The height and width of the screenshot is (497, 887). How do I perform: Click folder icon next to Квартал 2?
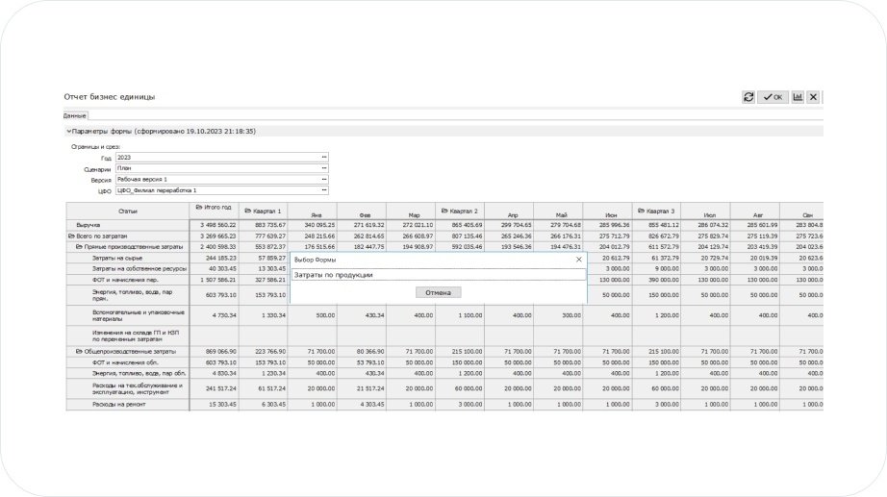[x=443, y=211]
